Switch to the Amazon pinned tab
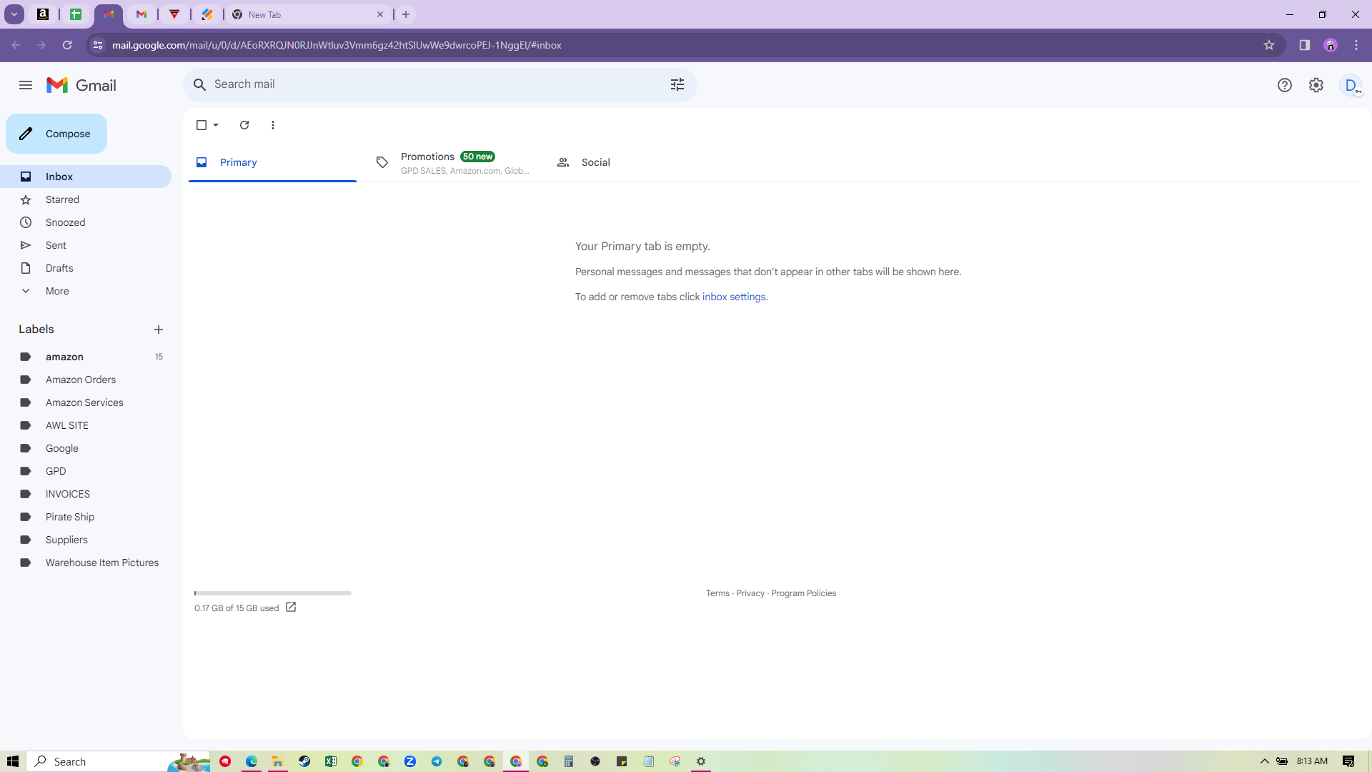 (x=43, y=14)
